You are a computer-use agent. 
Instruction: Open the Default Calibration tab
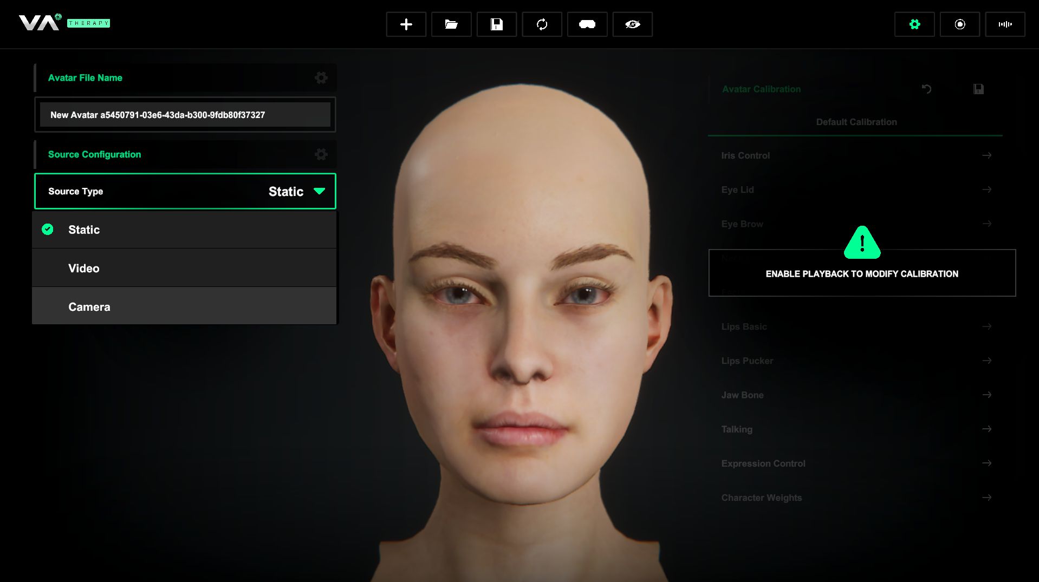(x=856, y=122)
